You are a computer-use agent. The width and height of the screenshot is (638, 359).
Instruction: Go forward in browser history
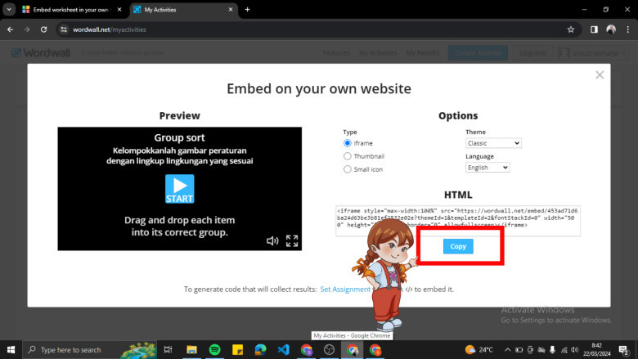27,29
